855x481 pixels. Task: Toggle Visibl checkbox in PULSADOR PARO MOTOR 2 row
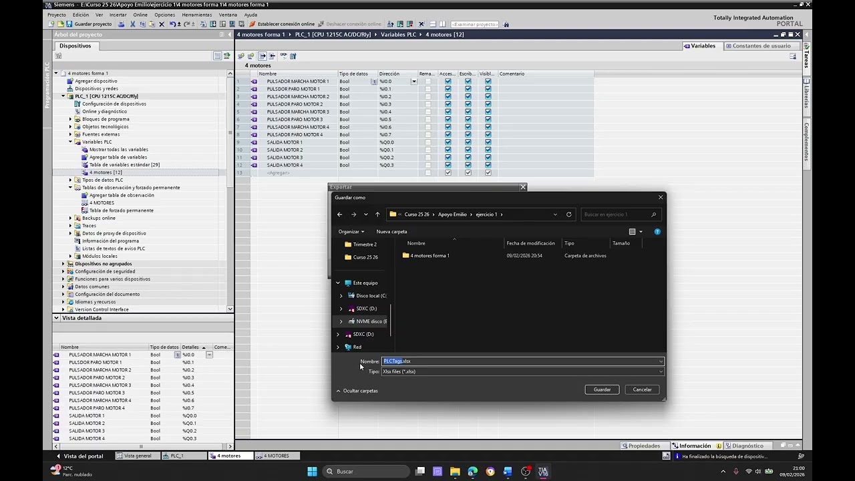(488, 104)
